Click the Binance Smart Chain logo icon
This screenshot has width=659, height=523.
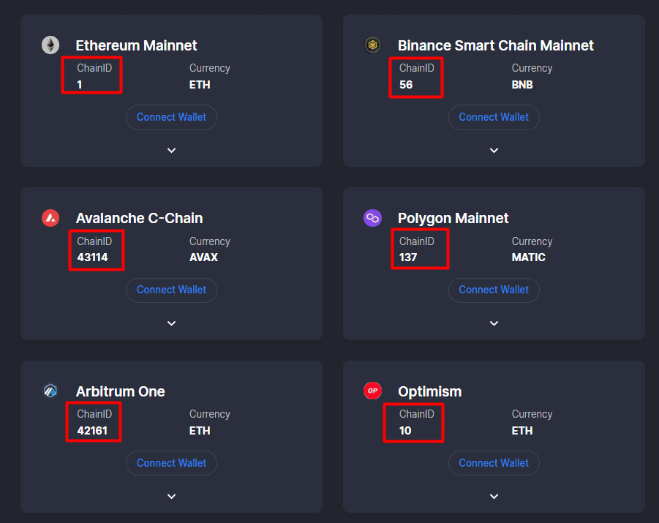tap(372, 45)
